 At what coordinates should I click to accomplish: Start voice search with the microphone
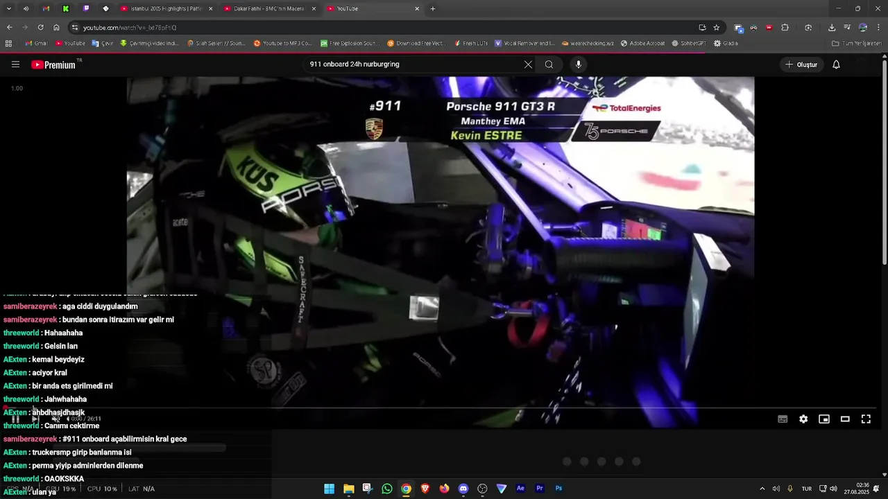579,64
